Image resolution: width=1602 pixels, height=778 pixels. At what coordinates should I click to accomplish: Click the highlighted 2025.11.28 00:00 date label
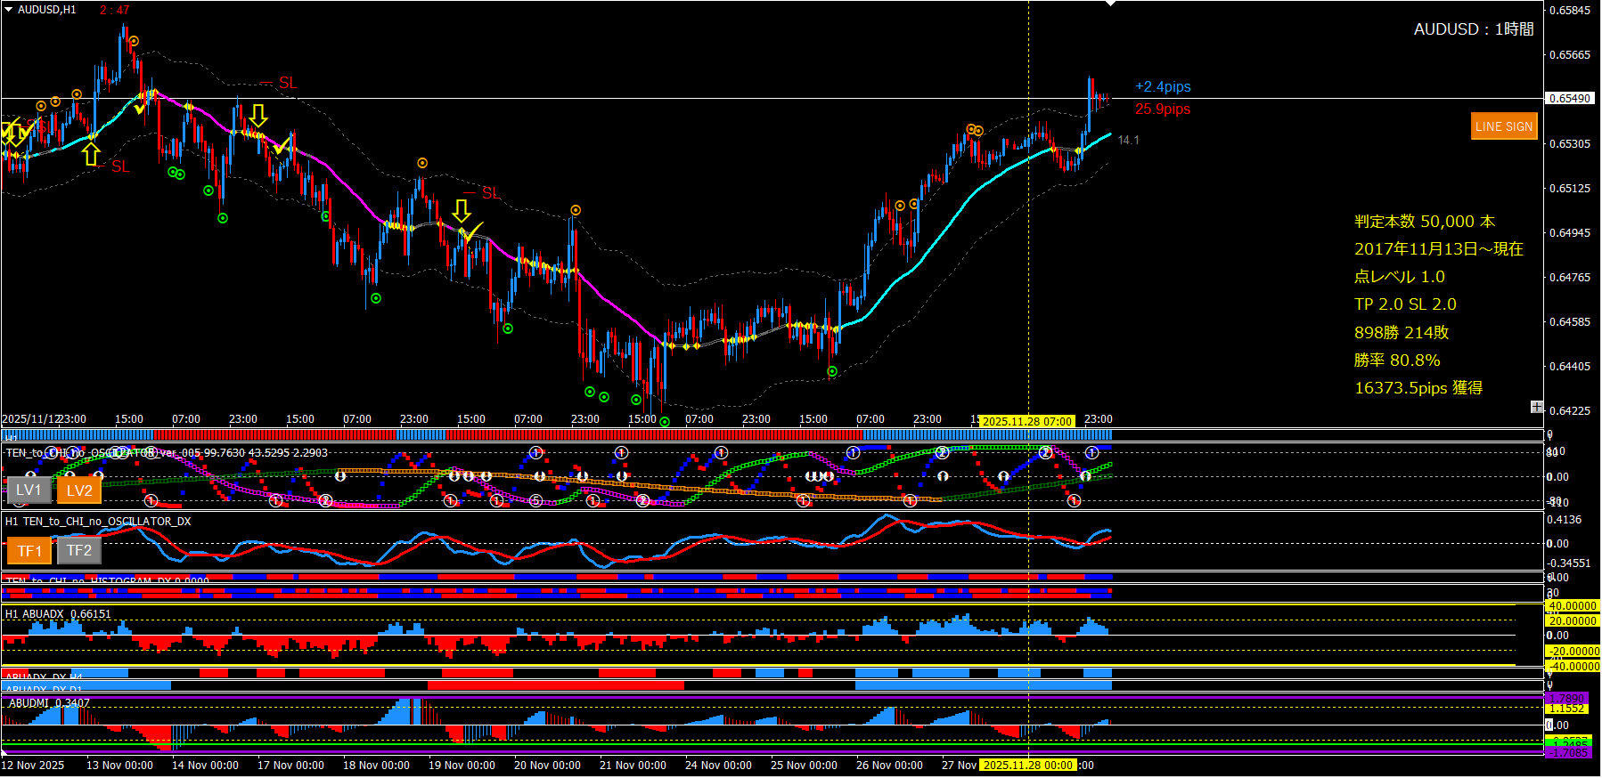coord(1027,766)
